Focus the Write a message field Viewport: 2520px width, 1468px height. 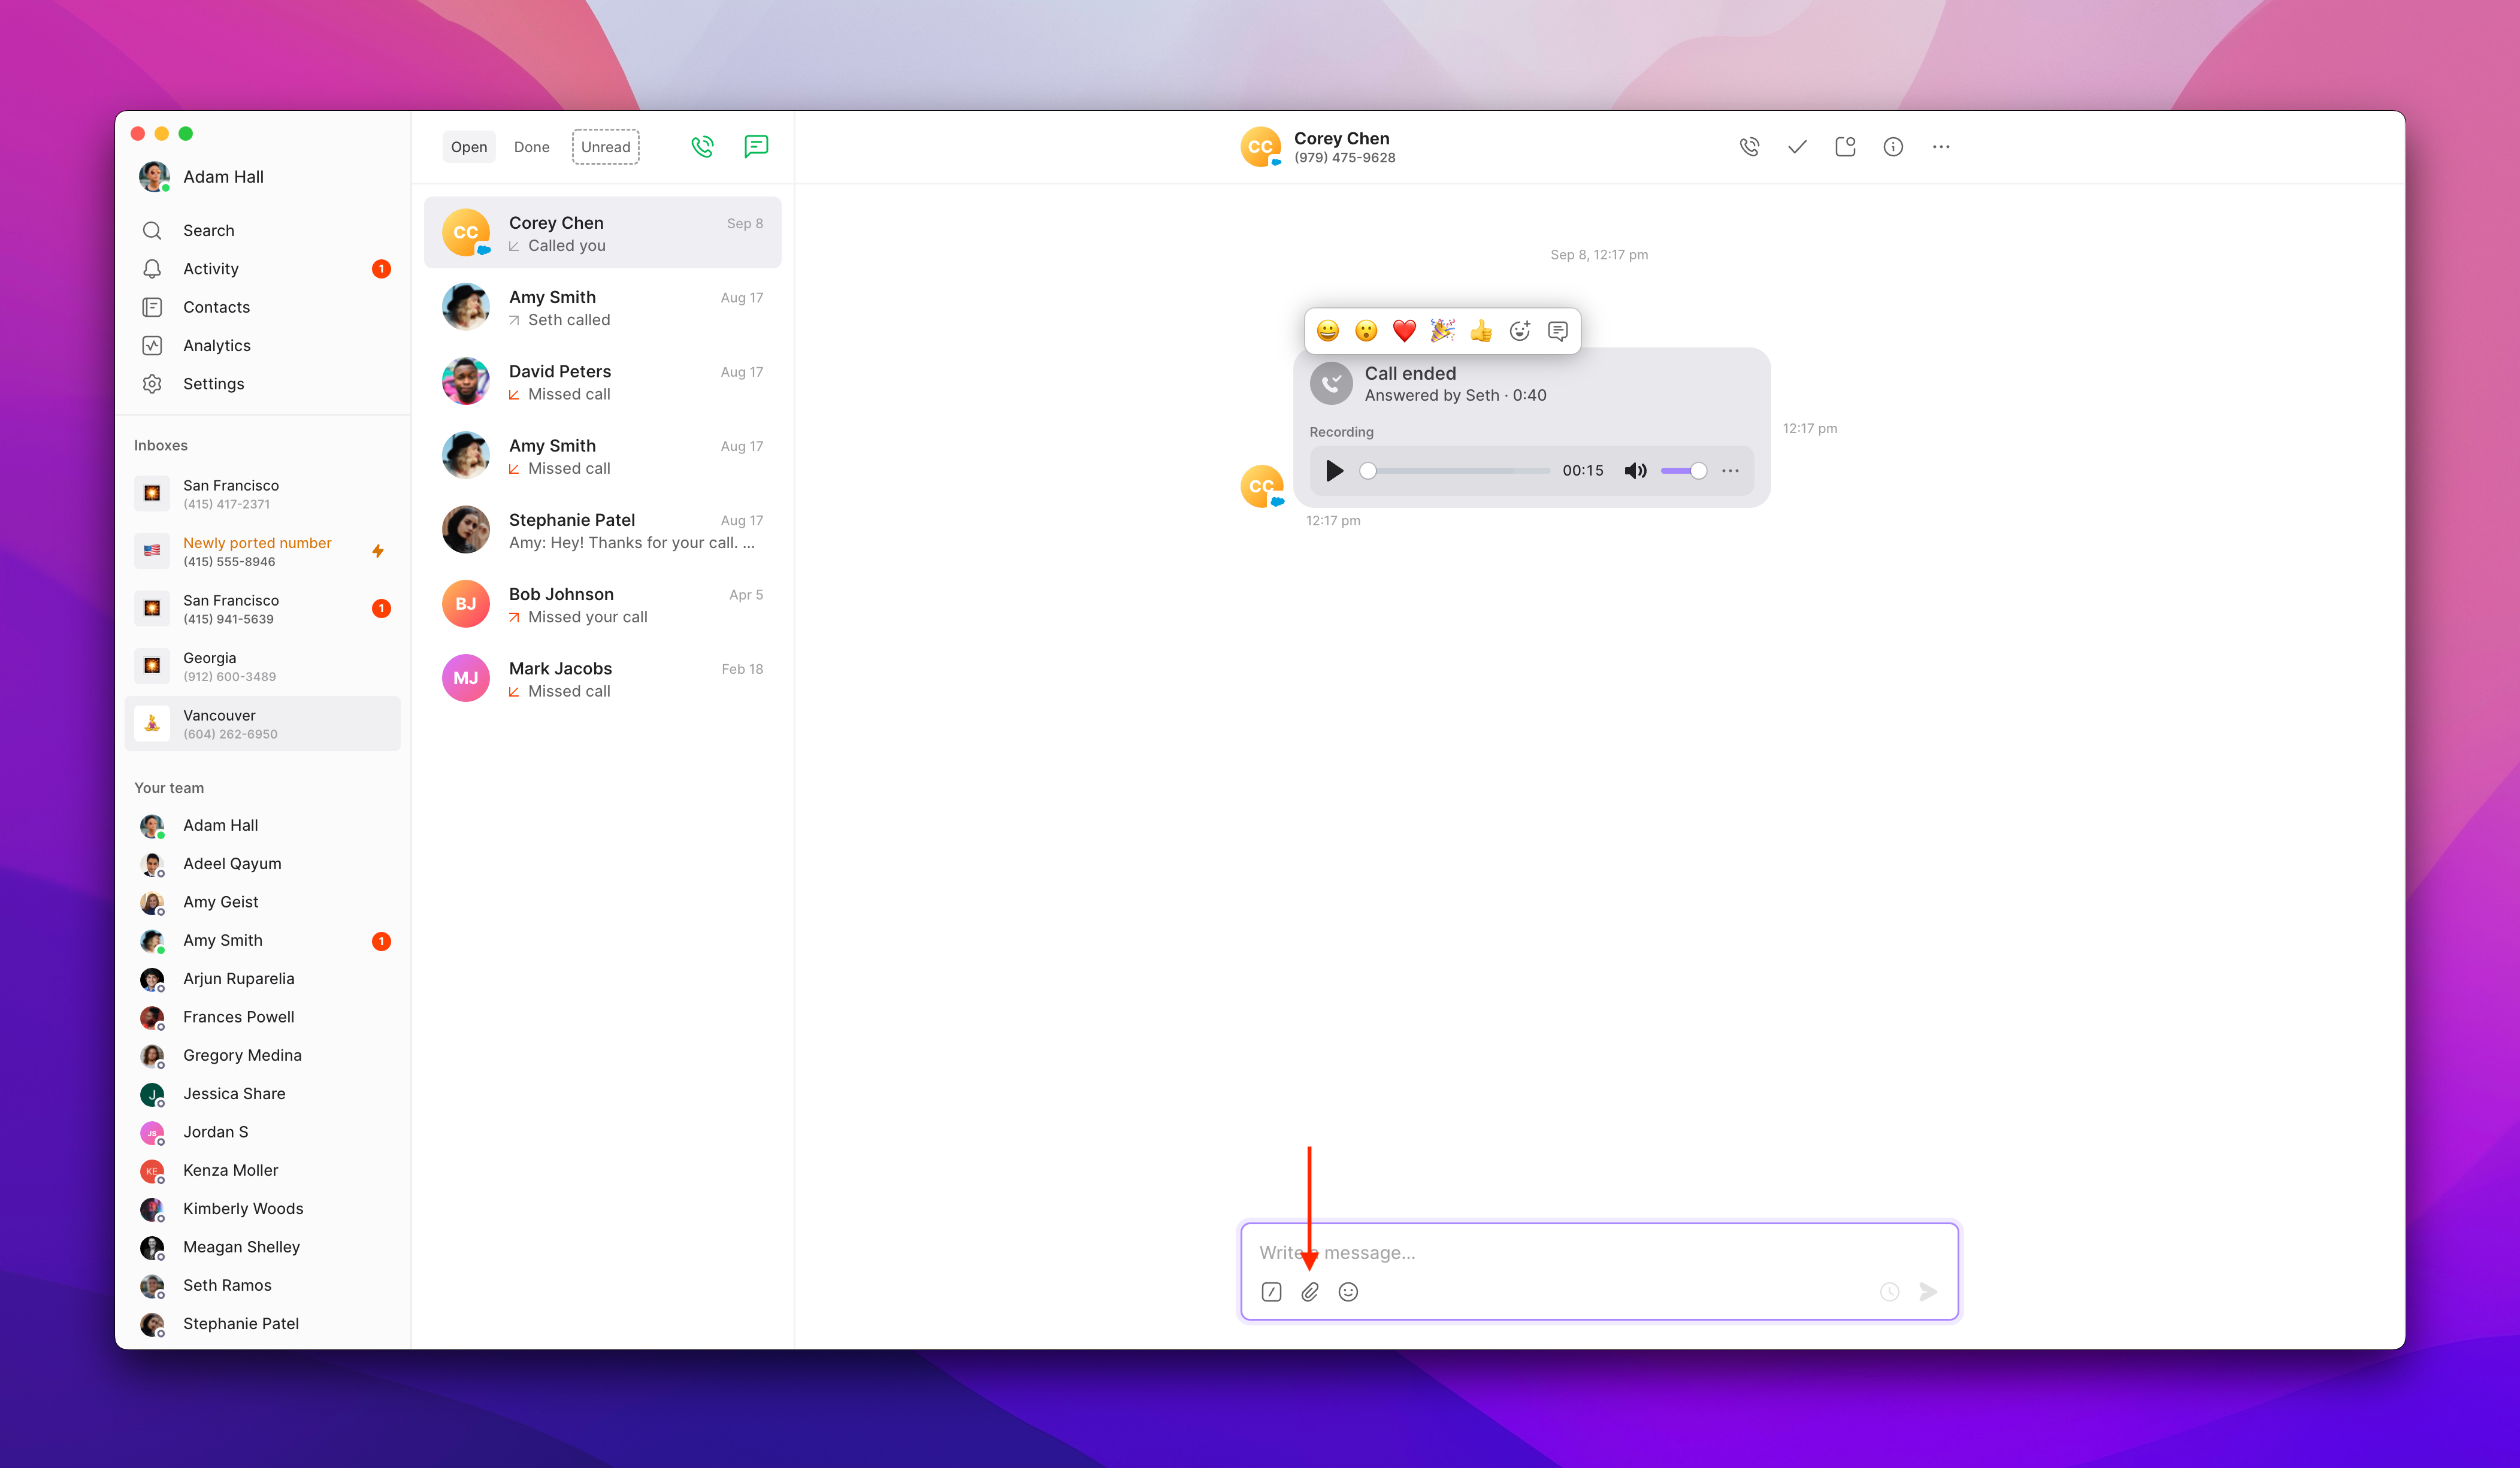click(1599, 1252)
